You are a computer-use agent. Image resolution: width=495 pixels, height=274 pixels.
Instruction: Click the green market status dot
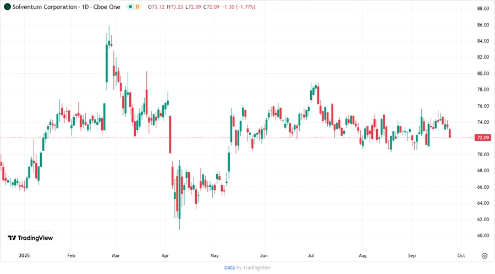pyautogui.click(x=130, y=7)
